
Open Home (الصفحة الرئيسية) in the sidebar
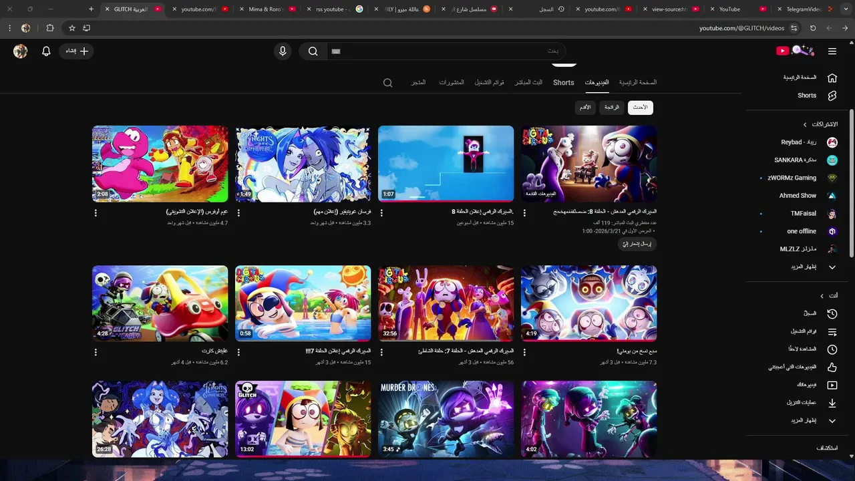point(810,77)
